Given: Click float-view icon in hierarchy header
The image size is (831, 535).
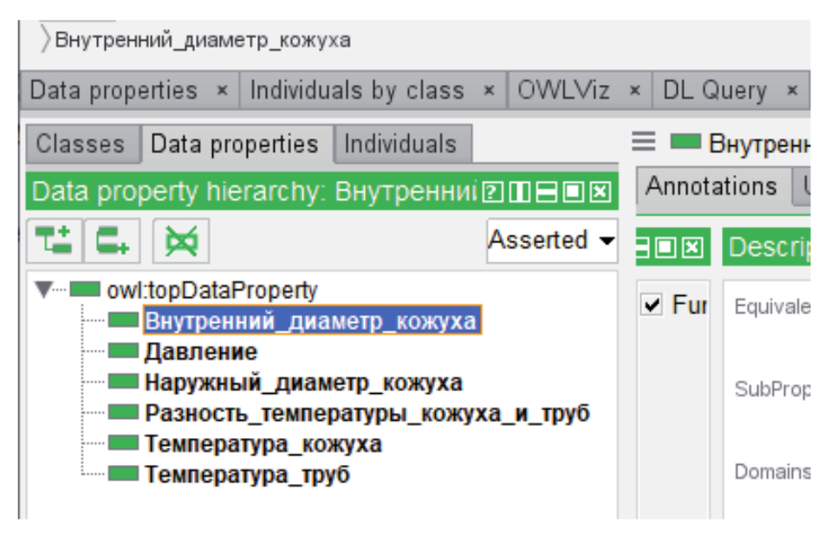Looking at the screenshot, I should point(573,191).
